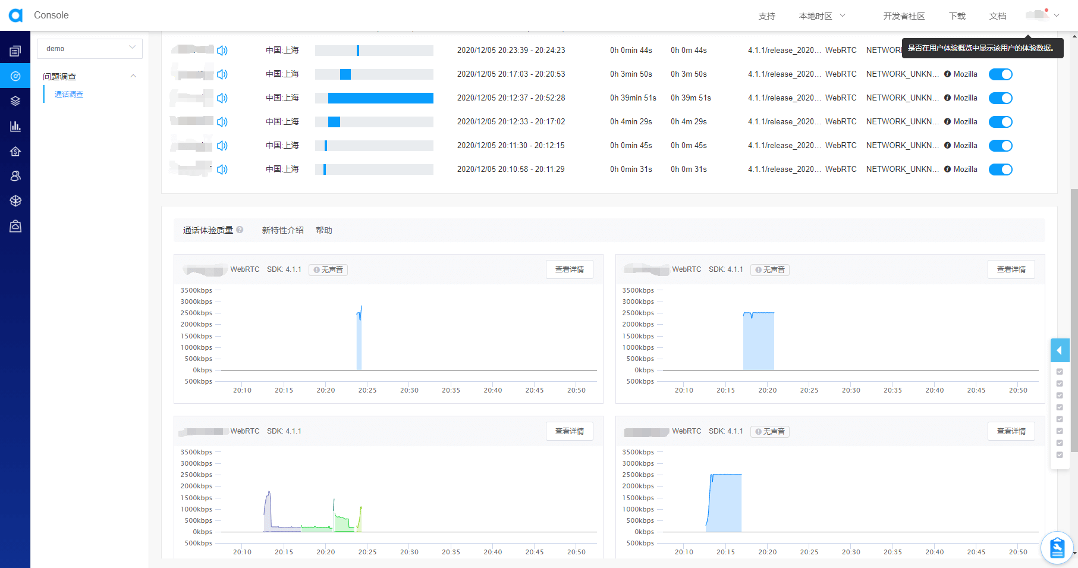Click the 2020/12/05 20:12:37 - 20:52:28 time cell
The width and height of the screenshot is (1078, 568).
[511, 98]
